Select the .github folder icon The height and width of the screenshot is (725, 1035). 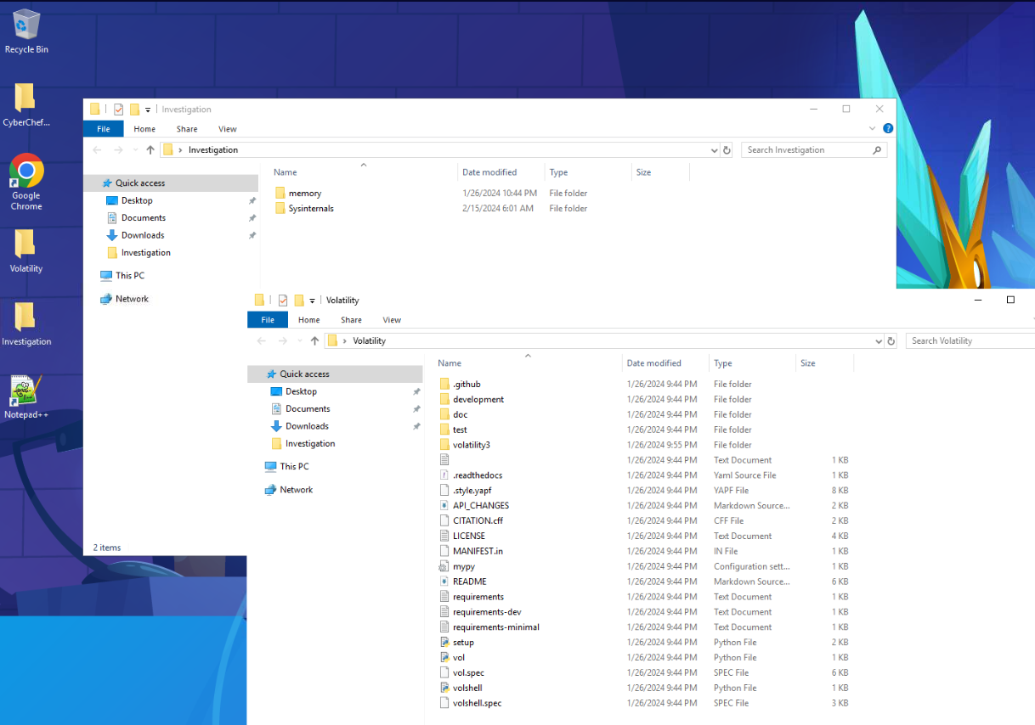coord(444,385)
